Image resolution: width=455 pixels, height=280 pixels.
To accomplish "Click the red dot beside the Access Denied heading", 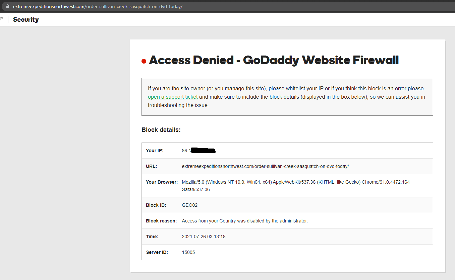I will (x=144, y=61).
